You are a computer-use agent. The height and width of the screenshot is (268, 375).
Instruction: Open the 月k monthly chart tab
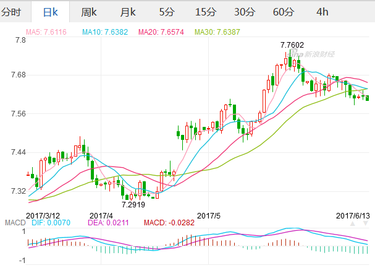[128, 12]
